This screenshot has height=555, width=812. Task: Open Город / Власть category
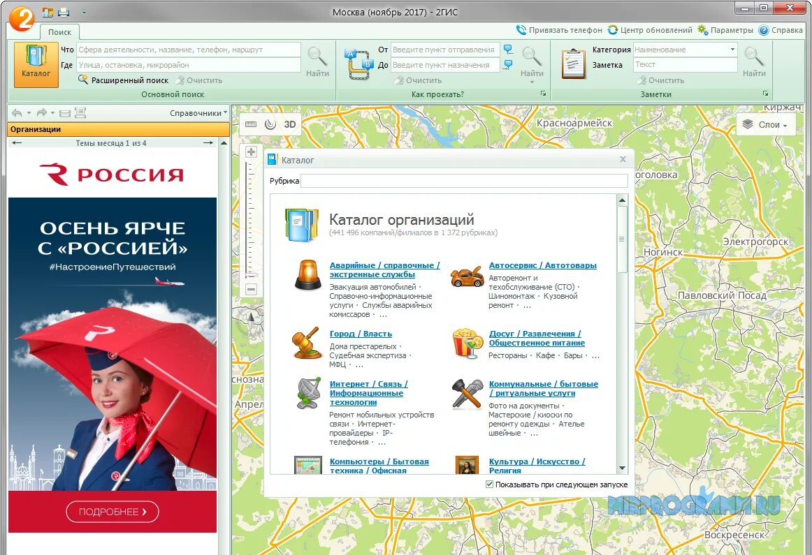tap(361, 334)
